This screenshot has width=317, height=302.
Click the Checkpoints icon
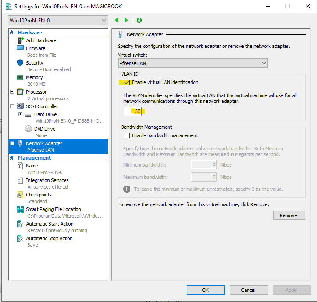20,195
